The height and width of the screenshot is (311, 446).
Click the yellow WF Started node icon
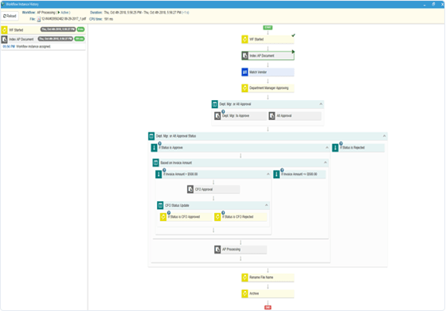coord(245,39)
